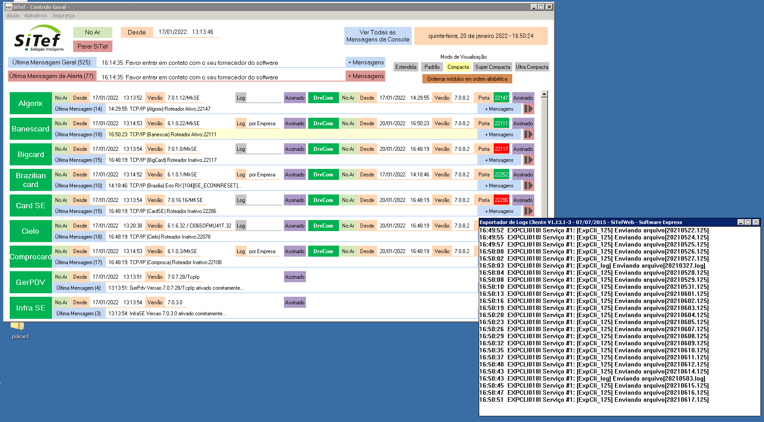Select Estendida view mode
Screen dimensions: 764x422
pos(406,67)
